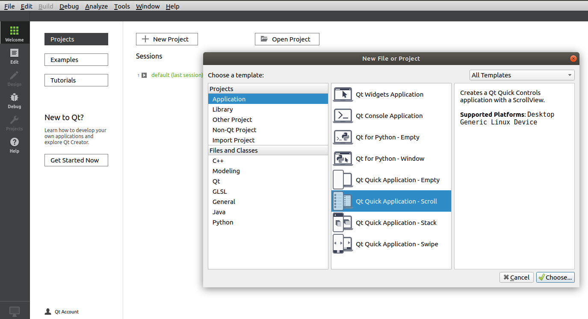Open the default (last session) link
The width and height of the screenshot is (588, 319).
tap(177, 75)
